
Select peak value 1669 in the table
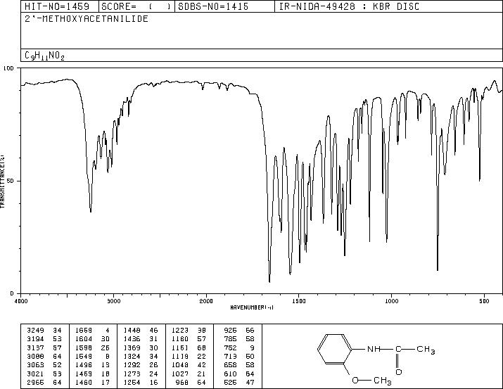pos(84,331)
